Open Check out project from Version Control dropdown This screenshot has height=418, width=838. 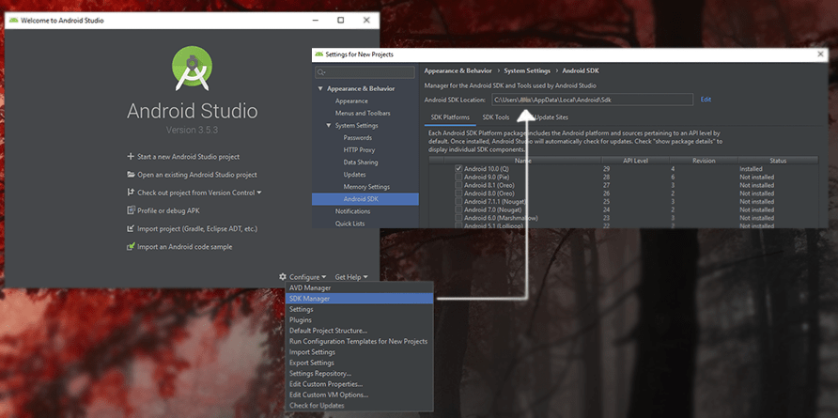pos(199,193)
